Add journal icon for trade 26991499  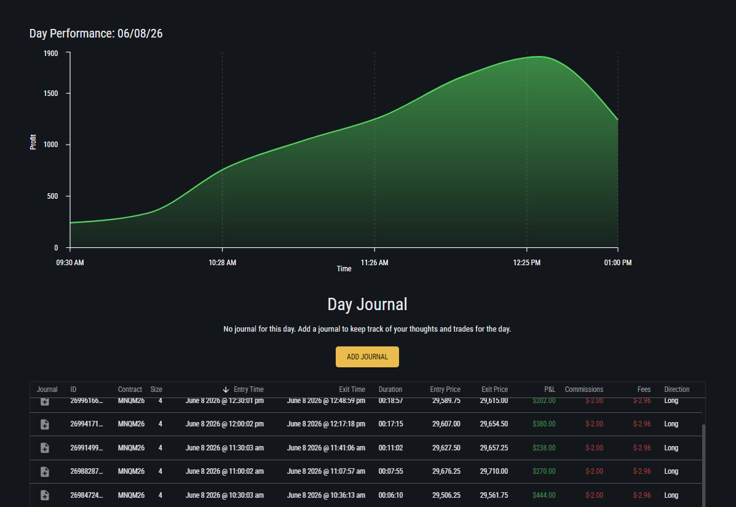click(x=45, y=448)
